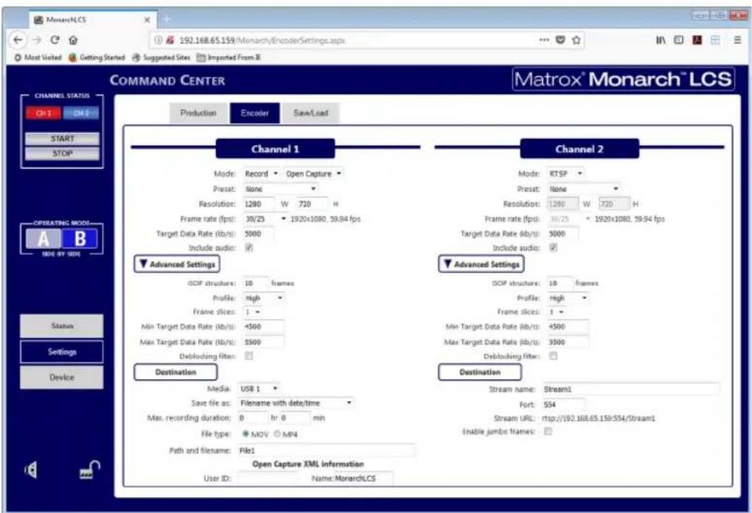The width and height of the screenshot is (752, 513).
Task: Click the speaker icon in Command Center
Action: point(30,470)
